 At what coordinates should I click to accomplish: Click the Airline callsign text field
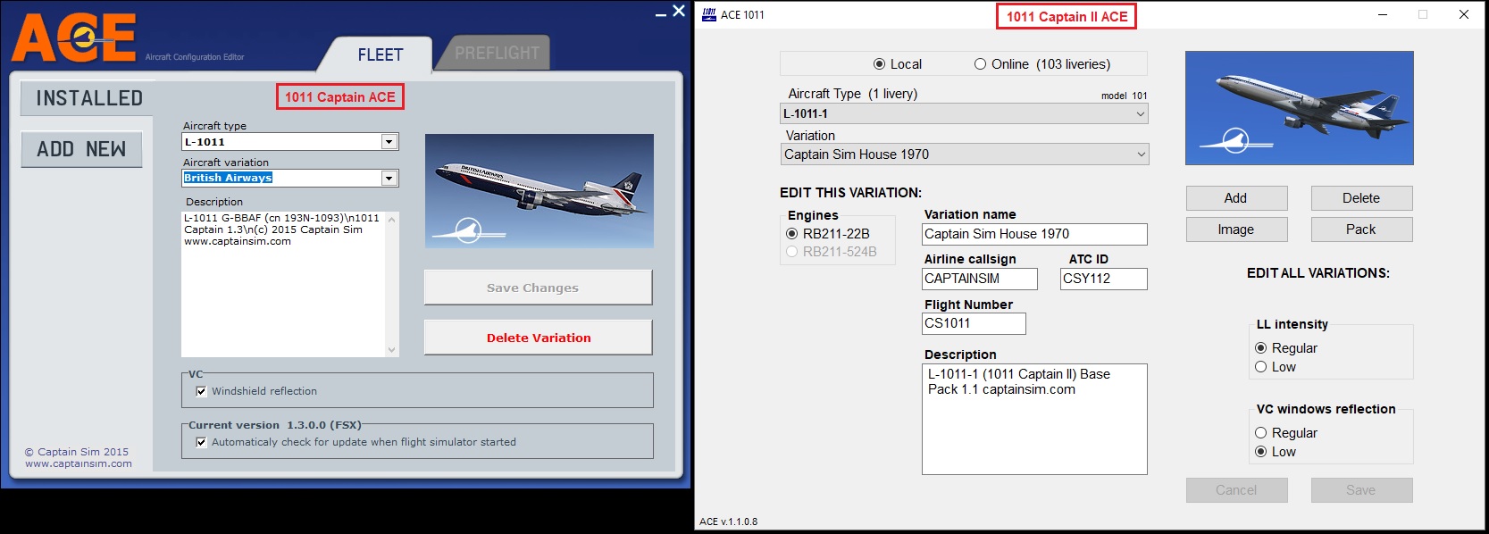[x=979, y=279]
